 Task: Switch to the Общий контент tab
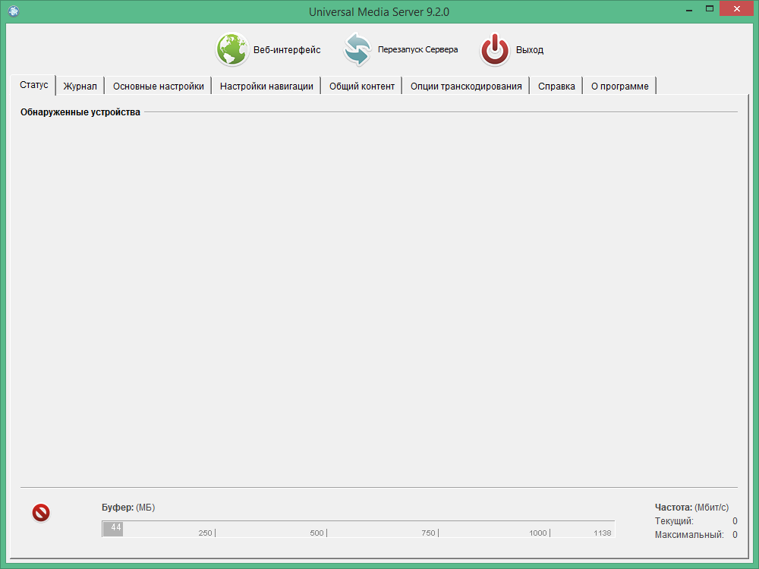point(362,85)
